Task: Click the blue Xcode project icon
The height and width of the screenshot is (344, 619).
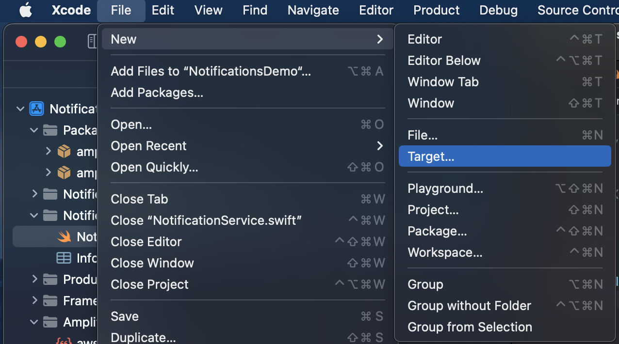Action: pos(37,109)
